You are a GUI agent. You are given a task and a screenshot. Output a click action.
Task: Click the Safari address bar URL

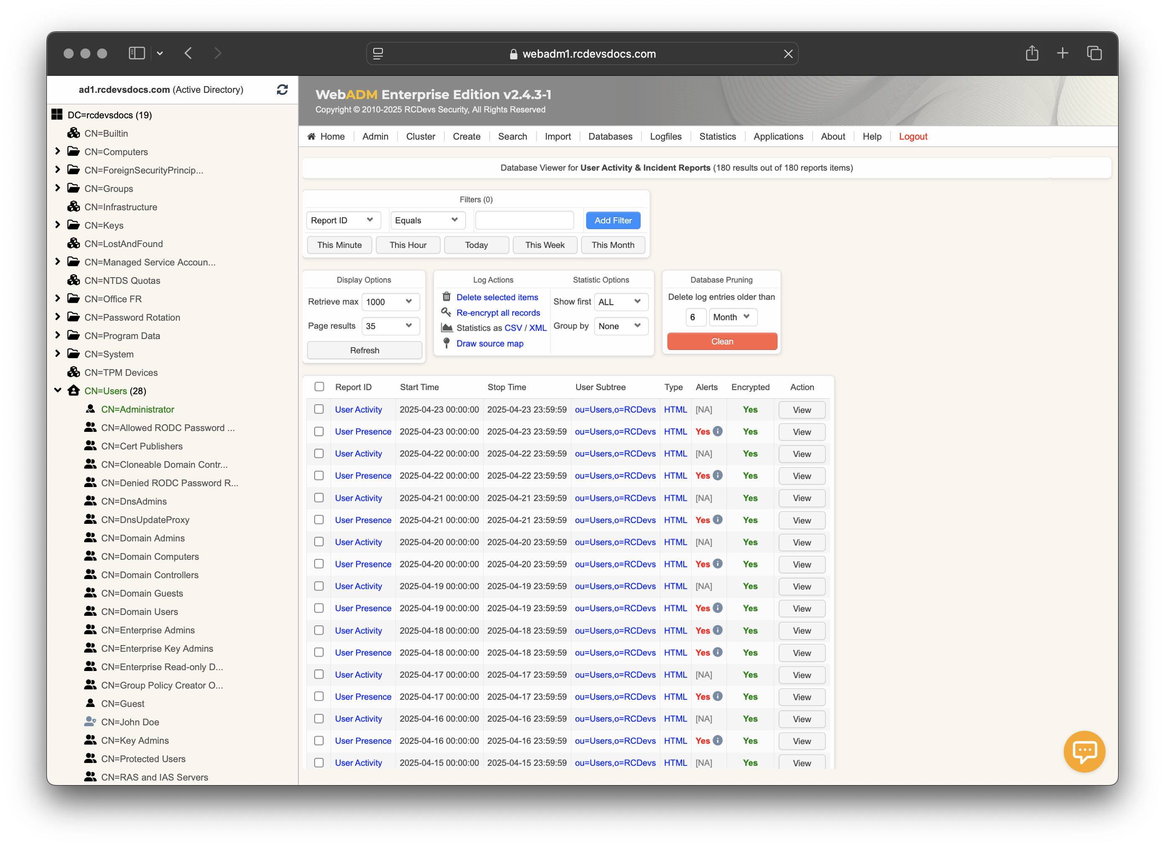click(x=589, y=54)
